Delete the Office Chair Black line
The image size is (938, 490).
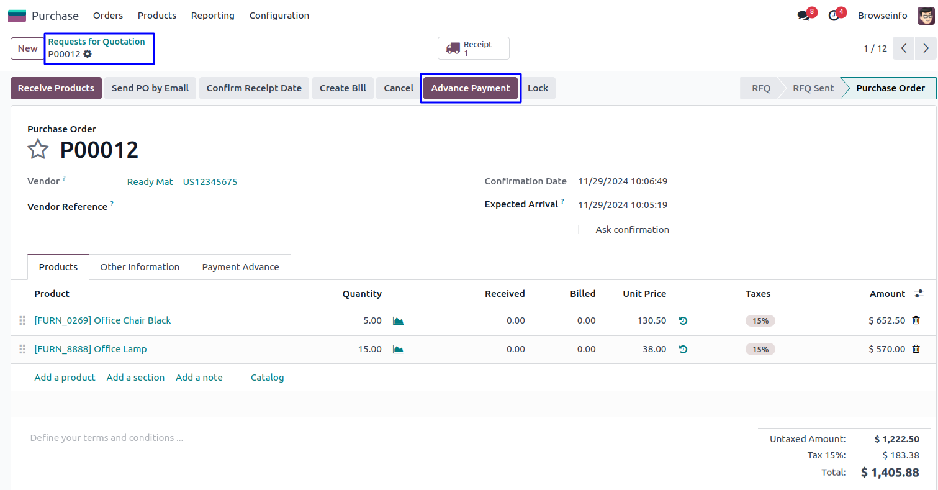916,320
